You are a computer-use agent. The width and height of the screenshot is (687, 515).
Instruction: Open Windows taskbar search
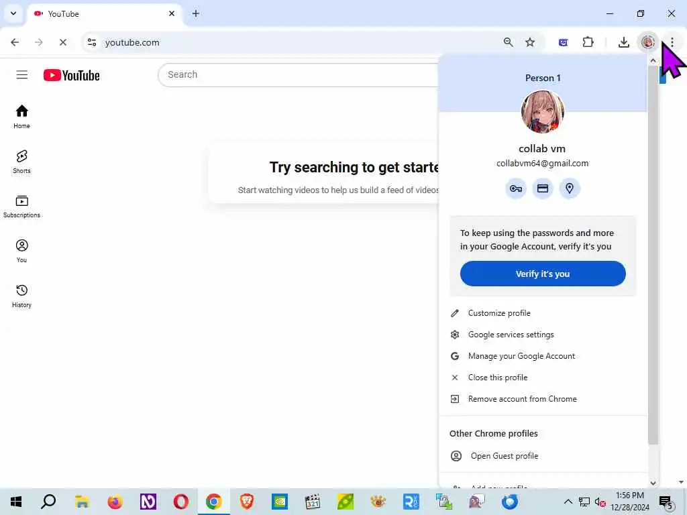pyautogui.click(x=48, y=502)
